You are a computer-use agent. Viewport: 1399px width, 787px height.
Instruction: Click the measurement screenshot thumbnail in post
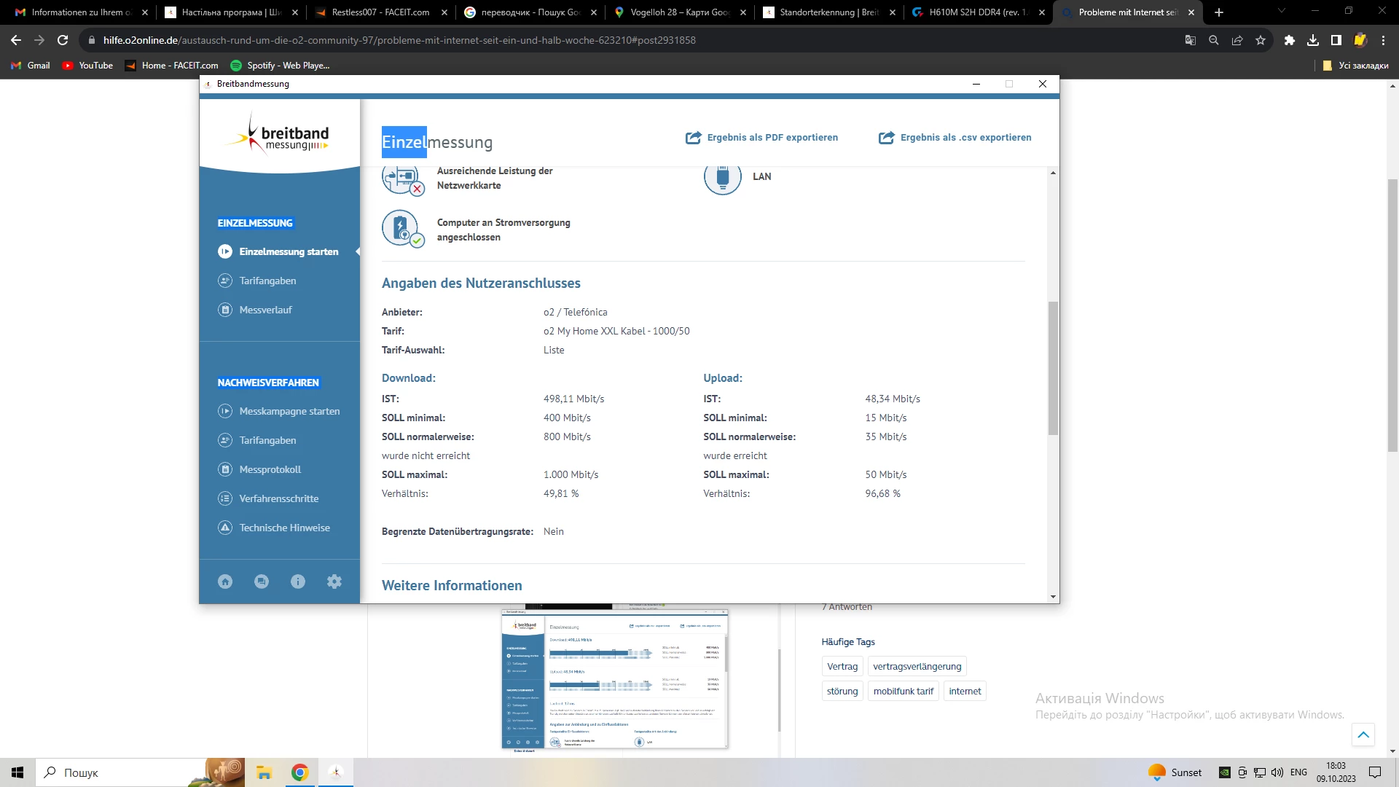pos(614,679)
